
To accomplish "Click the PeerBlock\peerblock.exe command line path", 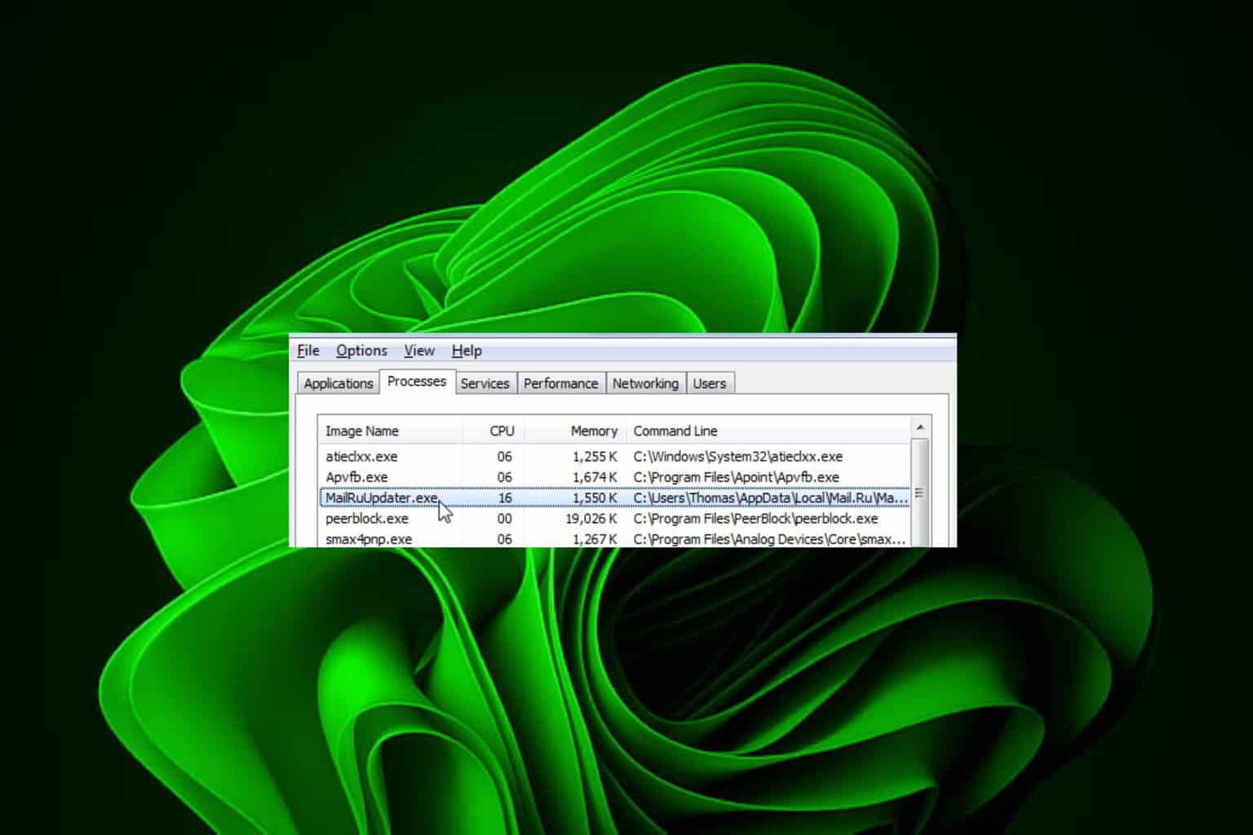I will tap(755, 519).
